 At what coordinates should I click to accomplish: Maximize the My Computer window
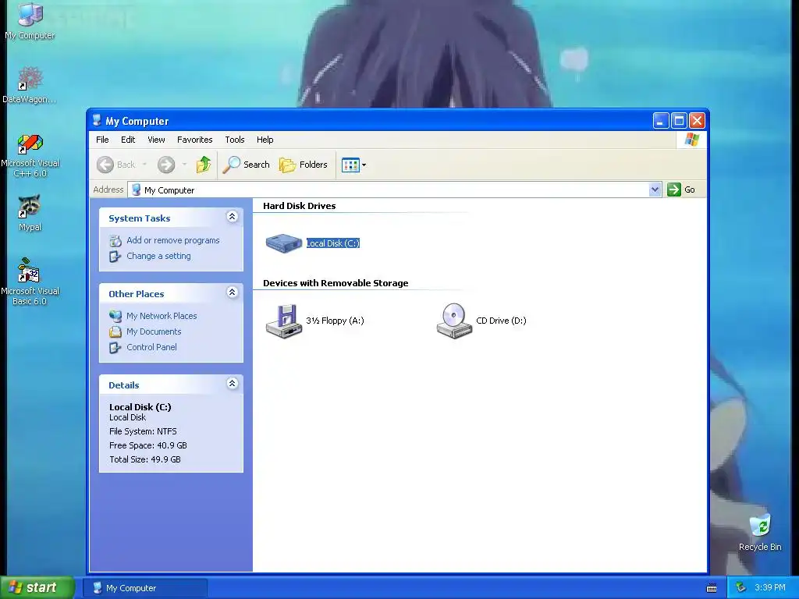pos(679,121)
